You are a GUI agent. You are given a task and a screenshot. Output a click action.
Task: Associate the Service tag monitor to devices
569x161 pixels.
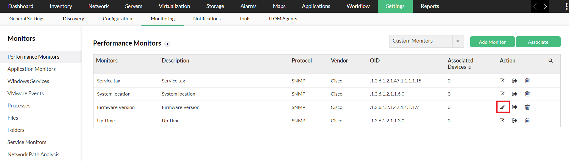pyautogui.click(x=515, y=81)
